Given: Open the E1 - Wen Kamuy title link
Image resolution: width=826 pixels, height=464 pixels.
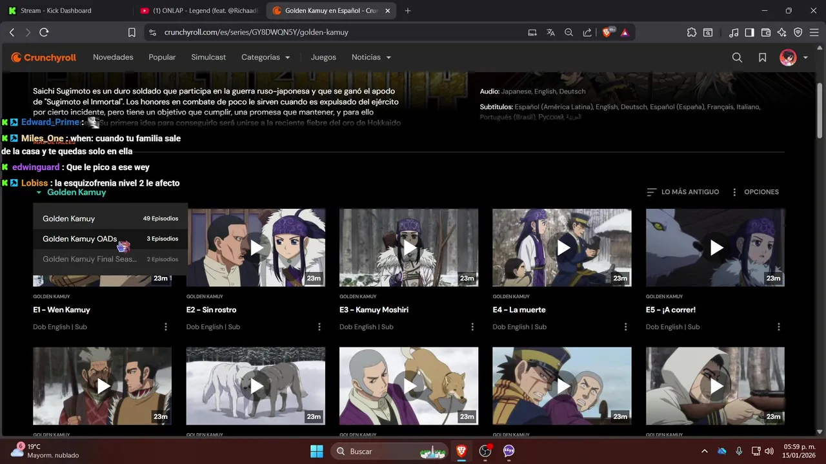Looking at the screenshot, I should (x=61, y=310).
